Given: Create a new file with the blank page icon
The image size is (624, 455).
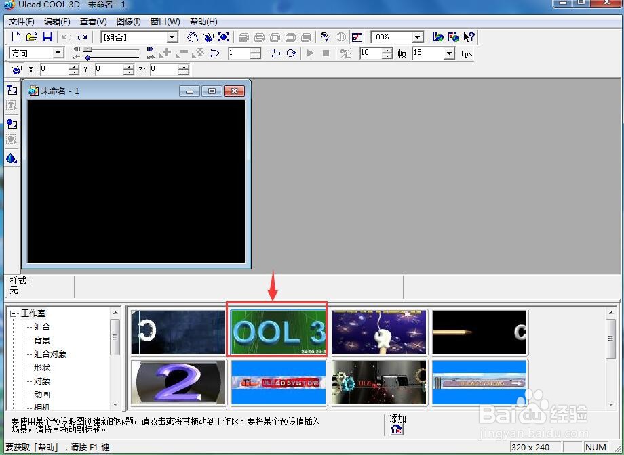Looking at the screenshot, I should [x=16, y=37].
